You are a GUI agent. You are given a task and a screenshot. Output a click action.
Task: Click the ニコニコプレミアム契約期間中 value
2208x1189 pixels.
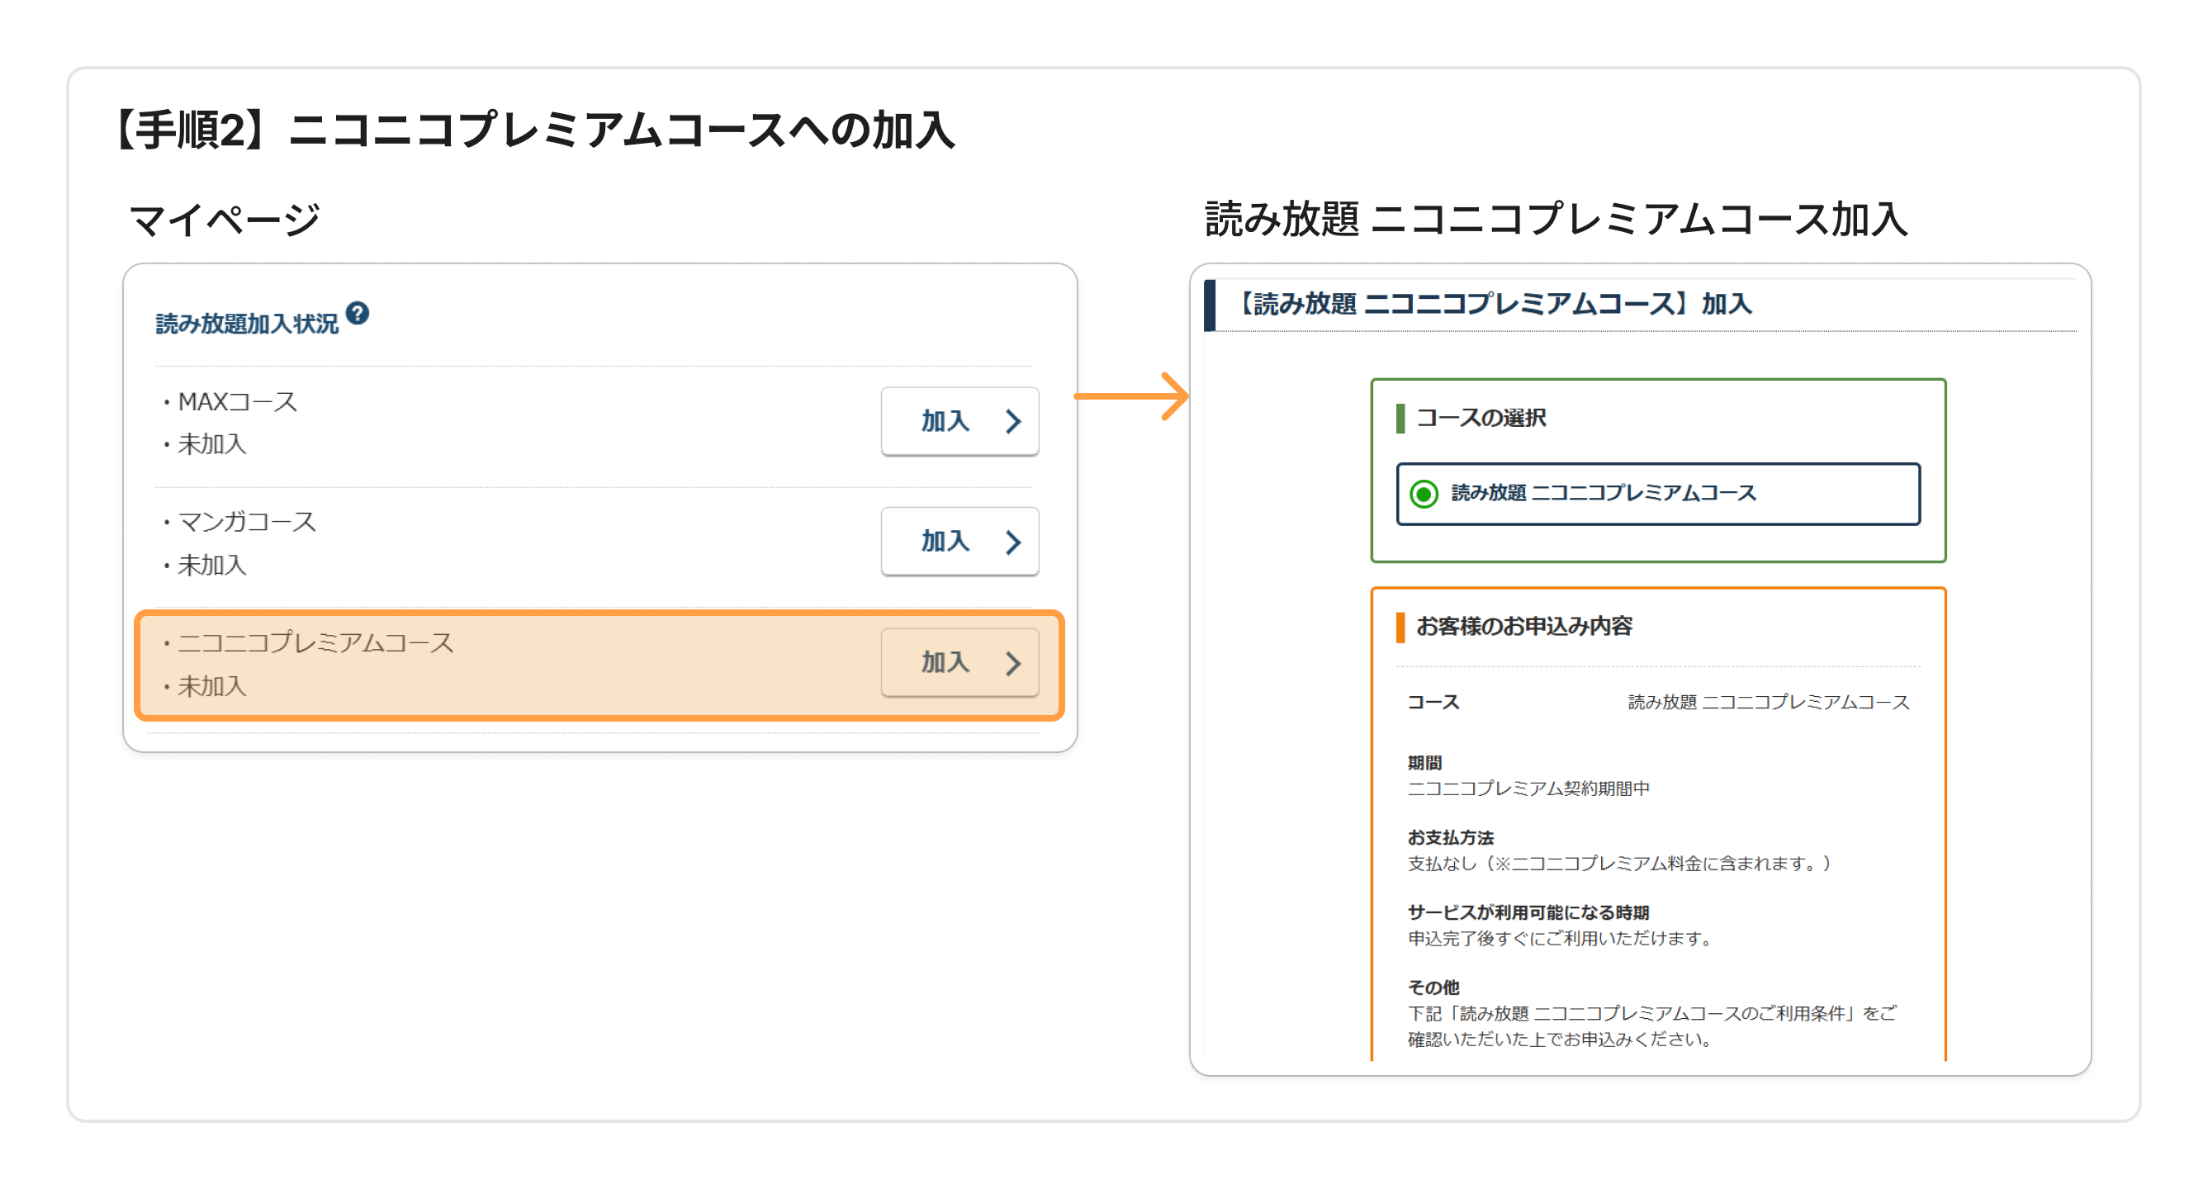tap(1528, 789)
